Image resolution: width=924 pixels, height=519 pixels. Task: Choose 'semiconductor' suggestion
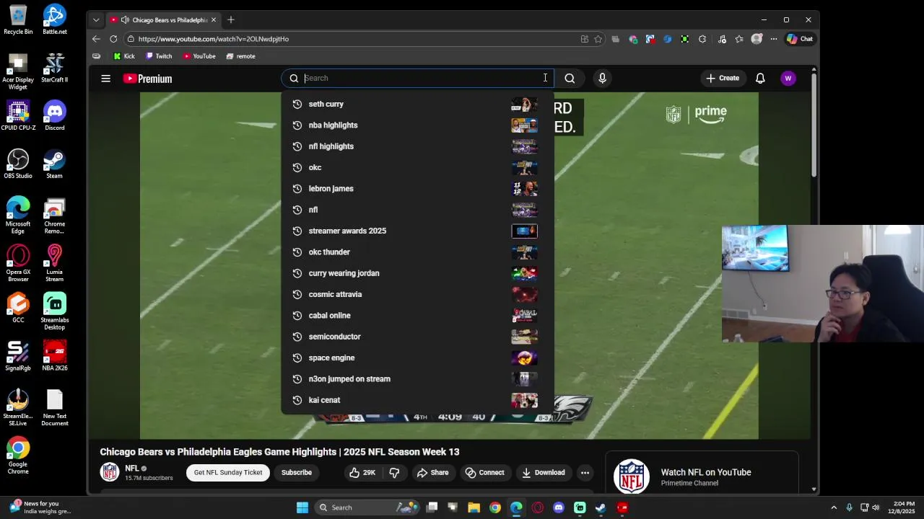click(417, 337)
